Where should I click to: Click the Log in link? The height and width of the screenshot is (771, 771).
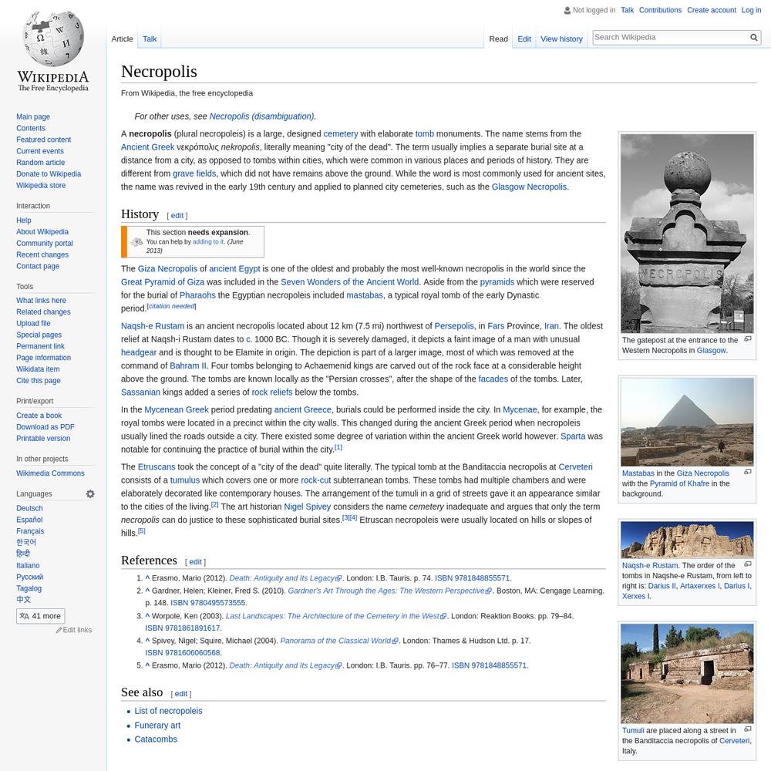click(751, 10)
